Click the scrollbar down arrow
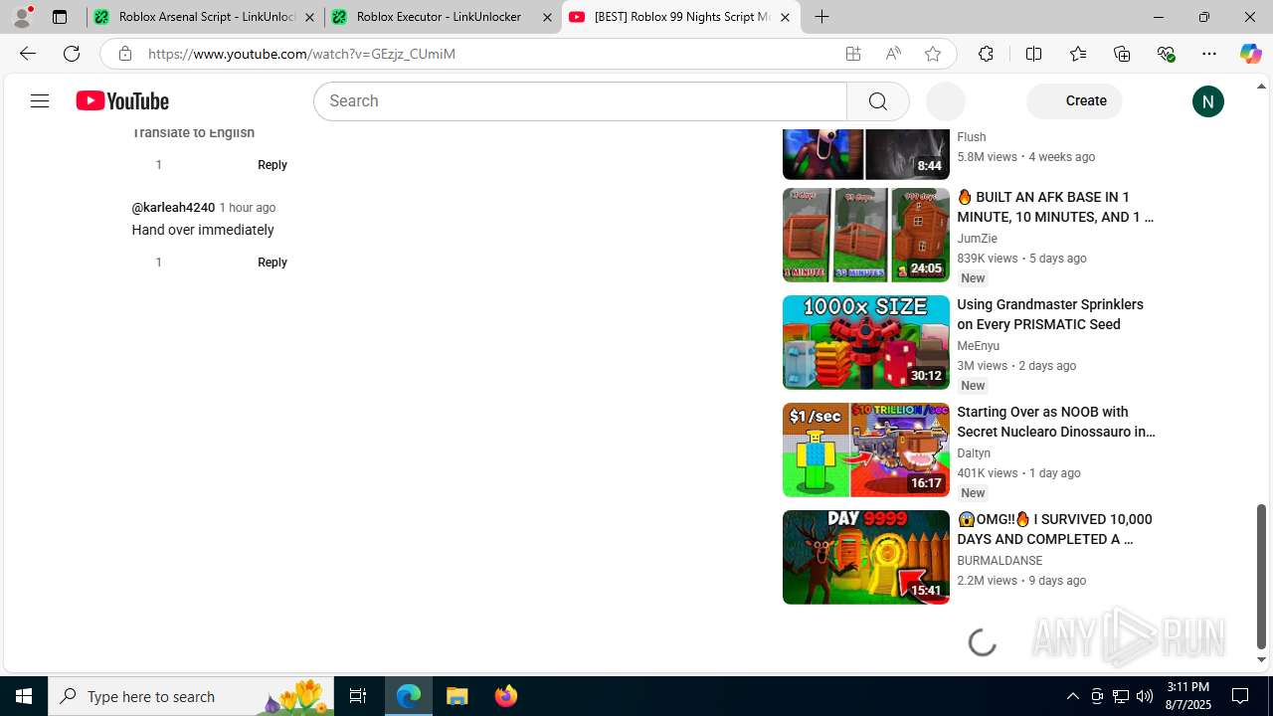The image size is (1273, 716). [x=1261, y=660]
